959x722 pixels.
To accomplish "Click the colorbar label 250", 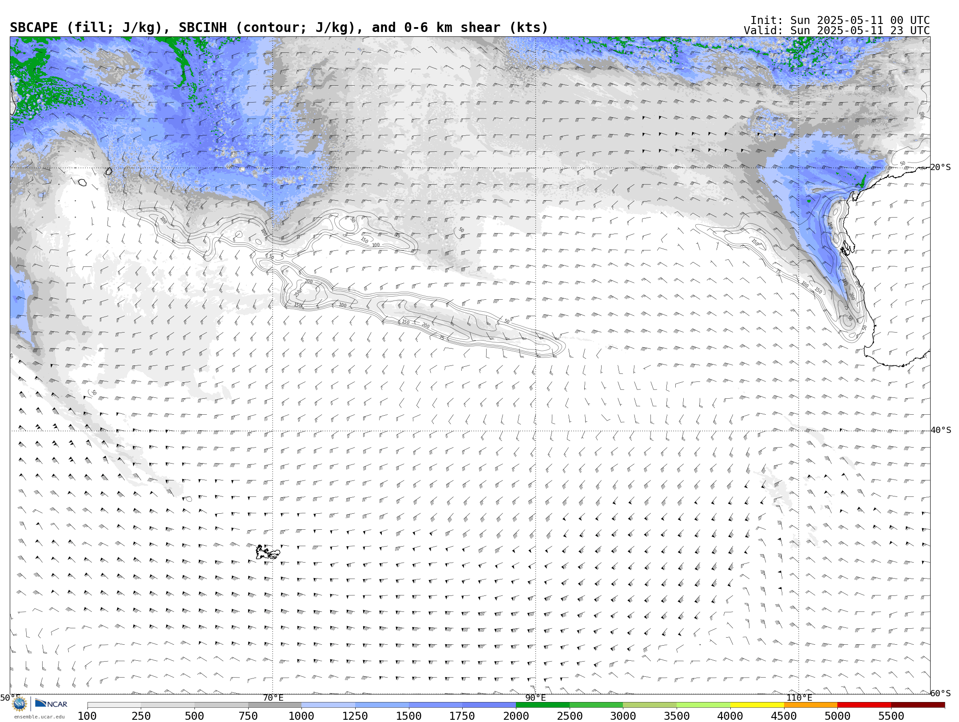I will pyautogui.click(x=141, y=716).
